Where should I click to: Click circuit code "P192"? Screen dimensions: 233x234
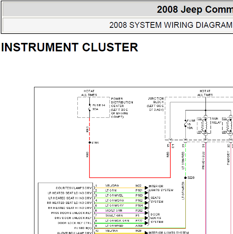click(x=139, y=200)
